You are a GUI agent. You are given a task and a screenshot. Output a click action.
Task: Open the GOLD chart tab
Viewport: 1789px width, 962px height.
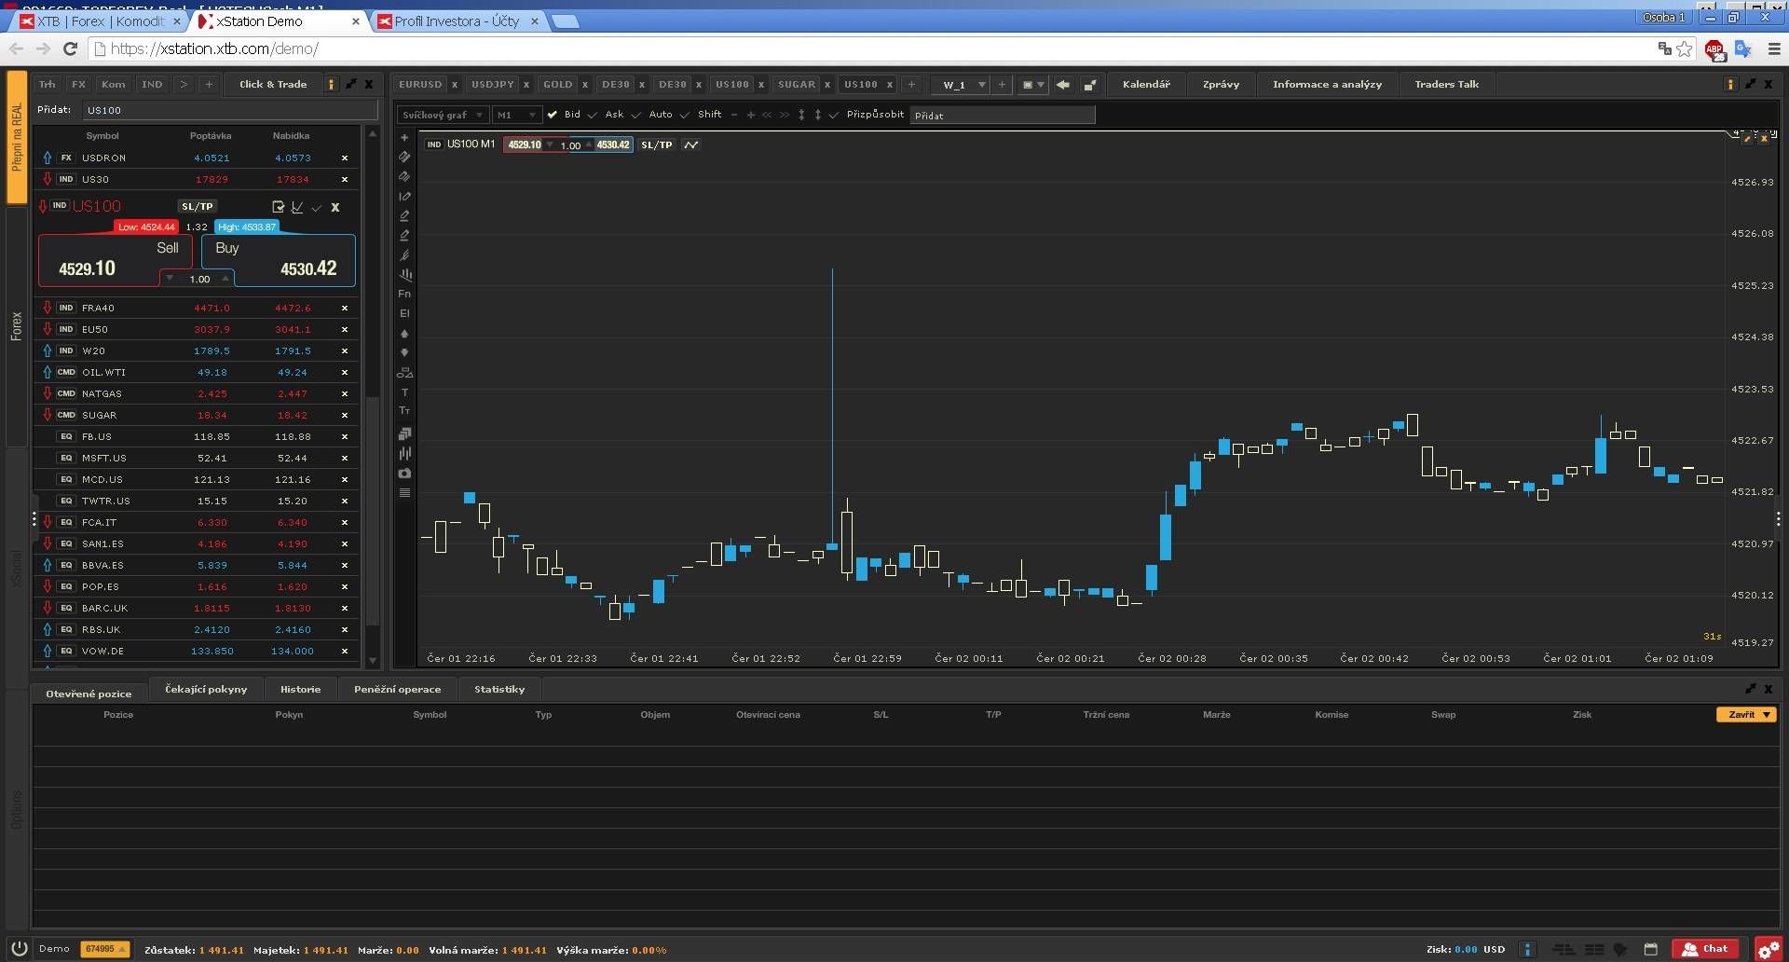pyautogui.click(x=558, y=84)
